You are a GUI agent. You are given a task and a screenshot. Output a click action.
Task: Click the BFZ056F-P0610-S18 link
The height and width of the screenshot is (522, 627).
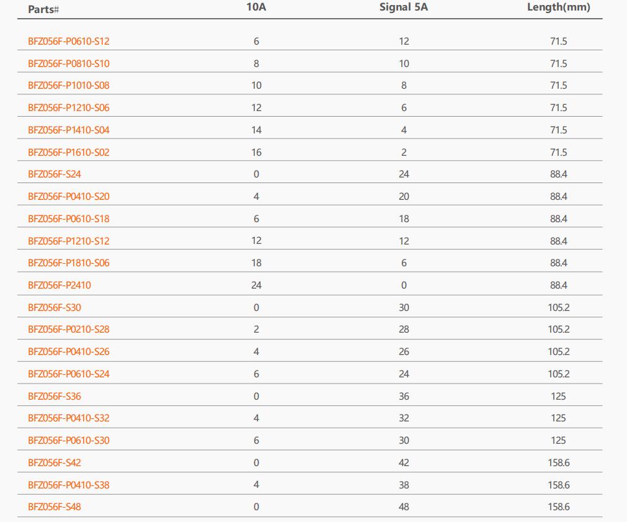(68, 219)
